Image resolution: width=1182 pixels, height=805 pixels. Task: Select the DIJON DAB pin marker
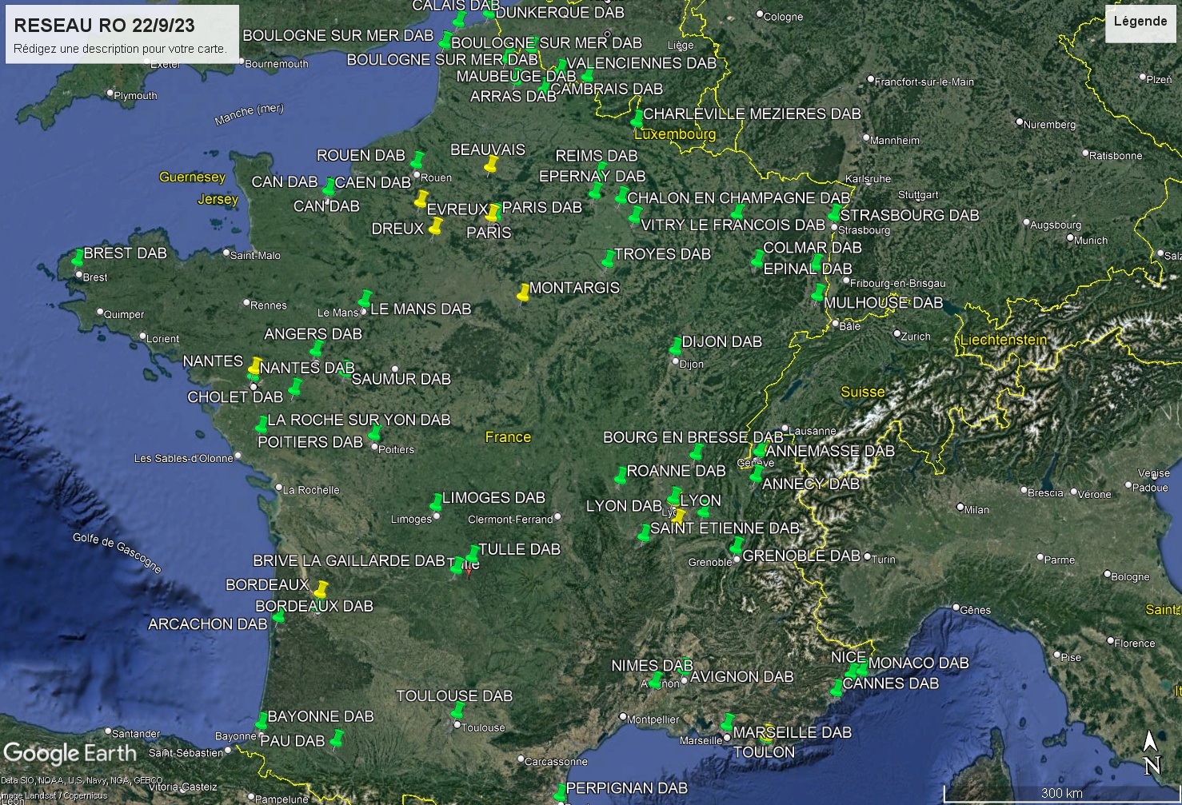click(x=677, y=346)
